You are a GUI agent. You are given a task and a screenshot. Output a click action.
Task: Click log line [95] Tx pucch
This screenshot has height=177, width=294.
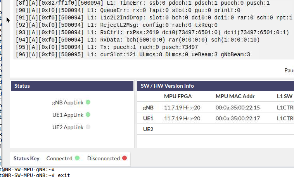[x=107, y=47]
